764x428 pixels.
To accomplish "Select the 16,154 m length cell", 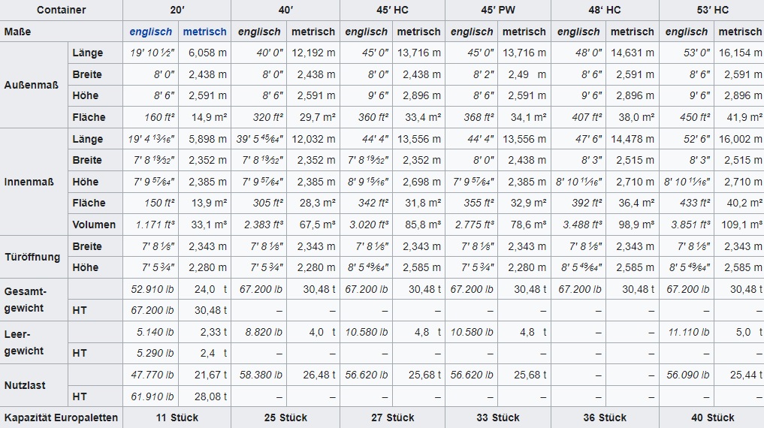I will coord(739,53).
